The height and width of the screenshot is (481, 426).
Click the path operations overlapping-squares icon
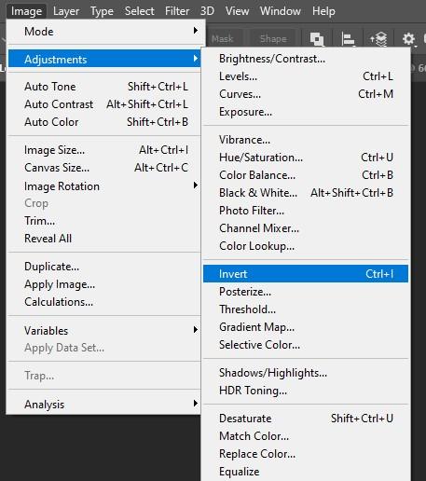point(317,39)
